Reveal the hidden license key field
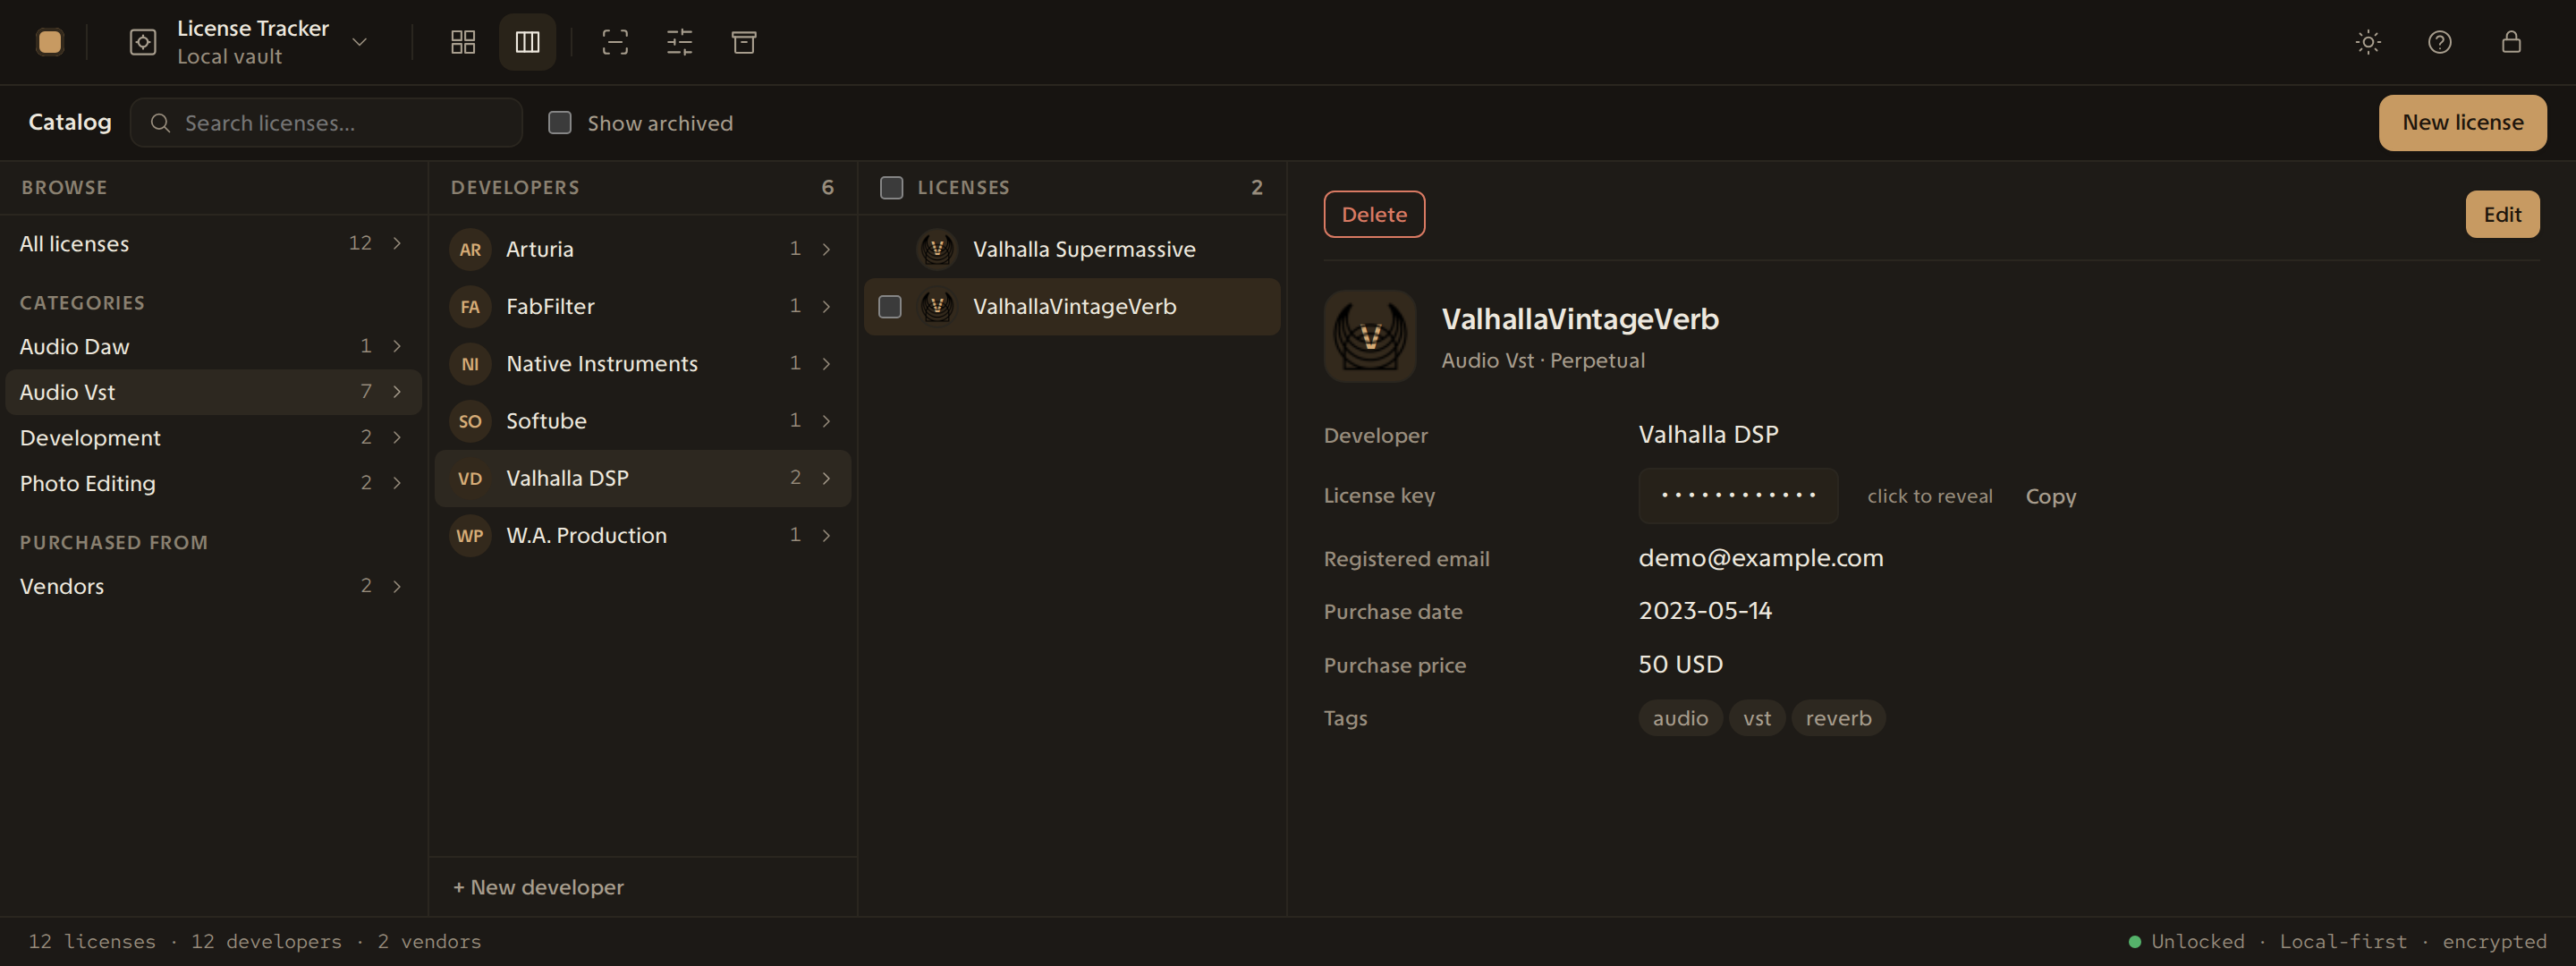This screenshot has width=2576, height=966. tap(1738, 495)
